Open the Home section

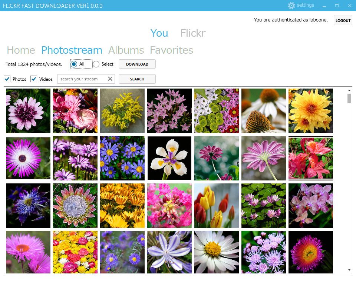[21, 50]
